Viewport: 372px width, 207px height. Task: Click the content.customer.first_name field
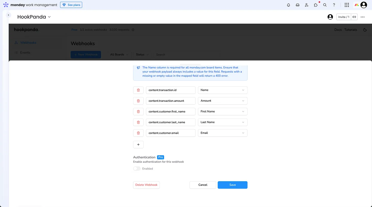pos(170,111)
